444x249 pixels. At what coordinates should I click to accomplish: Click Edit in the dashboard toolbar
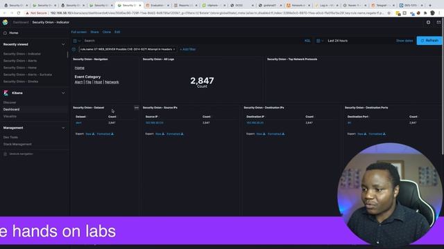(x=117, y=33)
